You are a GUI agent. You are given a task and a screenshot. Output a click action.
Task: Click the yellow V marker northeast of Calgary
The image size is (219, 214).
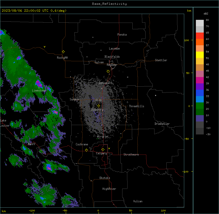109,148
